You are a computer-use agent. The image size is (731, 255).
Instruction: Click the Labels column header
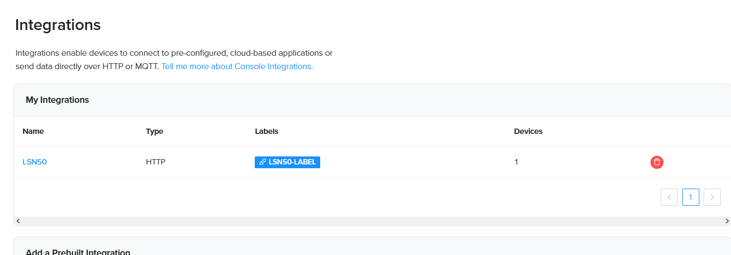coord(267,131)
